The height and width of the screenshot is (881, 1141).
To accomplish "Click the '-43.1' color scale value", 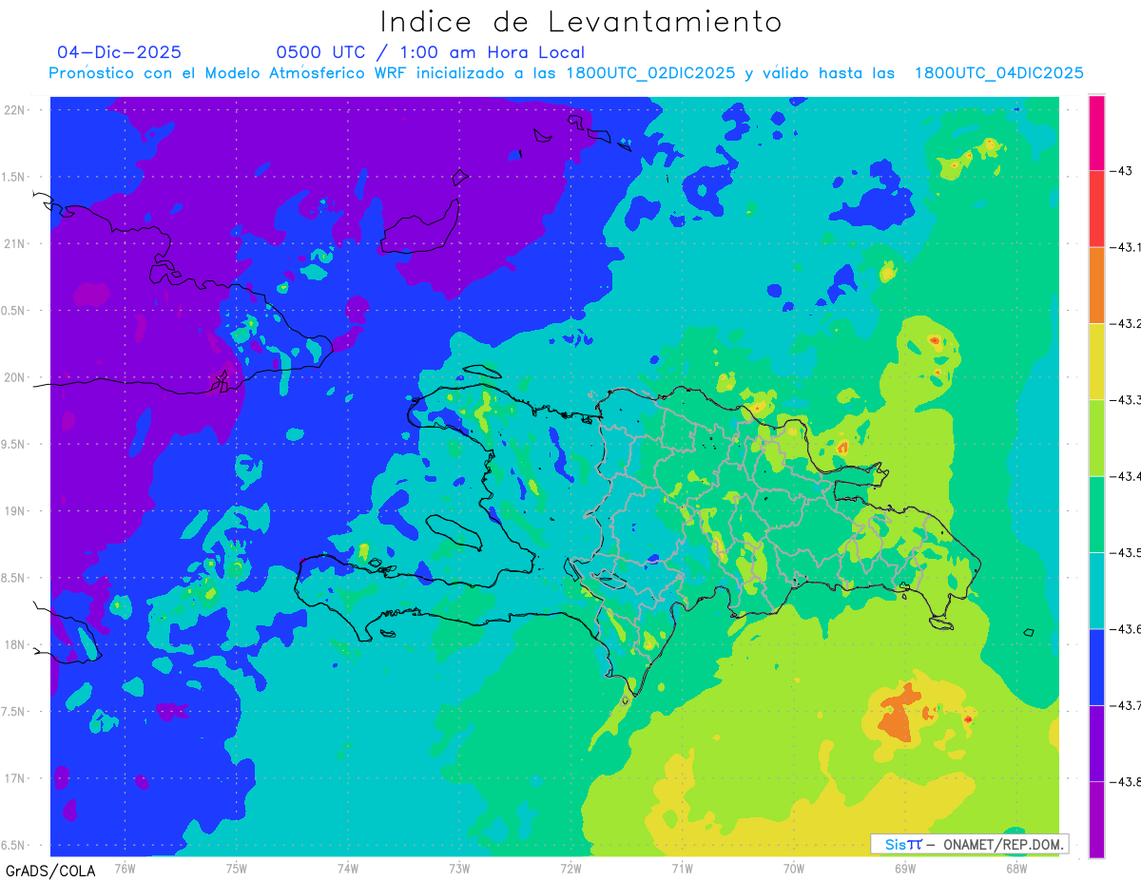I will click(1127, 247).
